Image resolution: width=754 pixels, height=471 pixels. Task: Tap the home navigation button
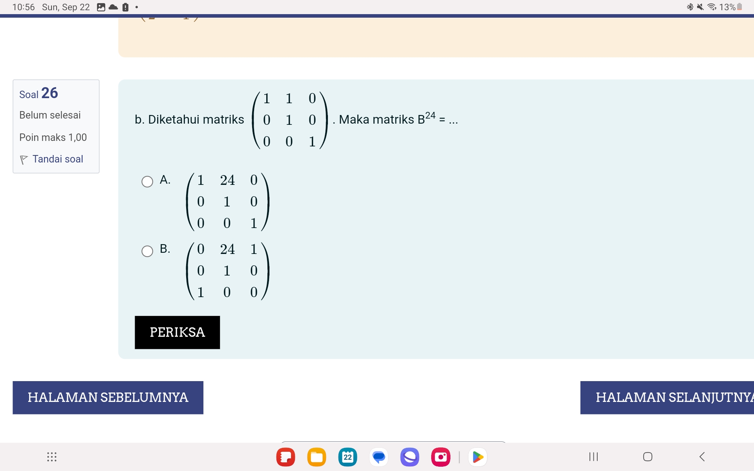648,456
